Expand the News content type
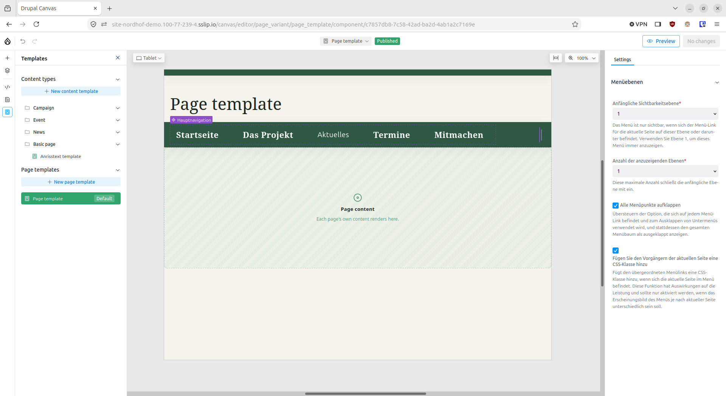 pos(118,132)
